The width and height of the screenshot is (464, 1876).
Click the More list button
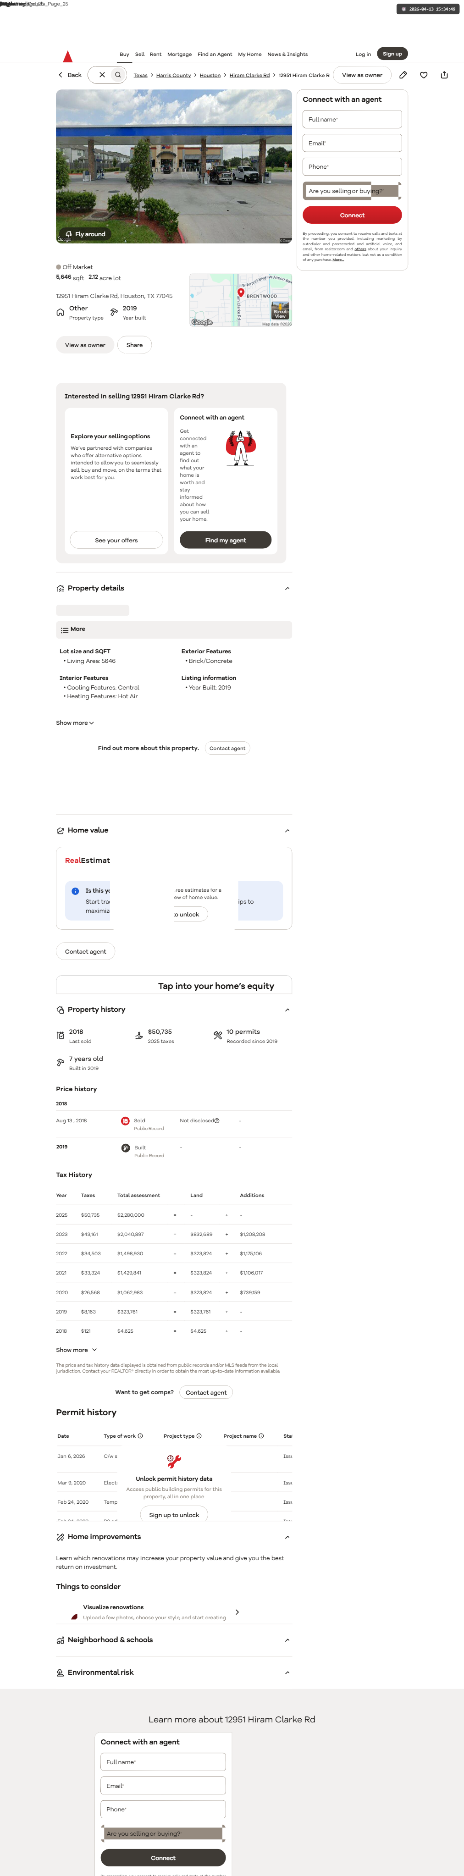(x=174, y=630)
